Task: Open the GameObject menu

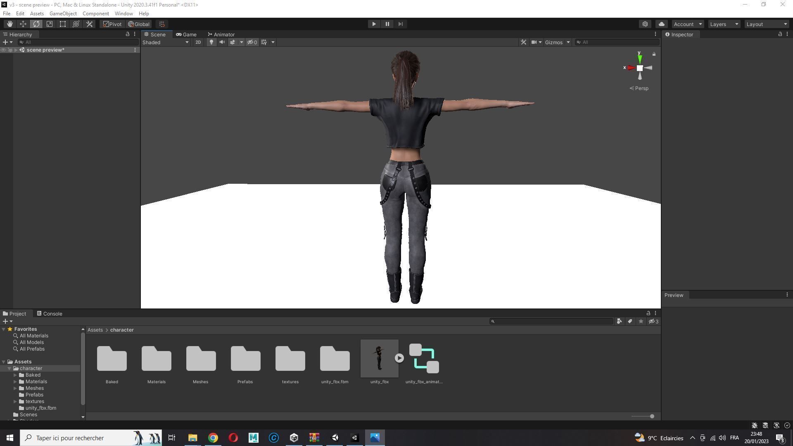Action: pos(63,14)
